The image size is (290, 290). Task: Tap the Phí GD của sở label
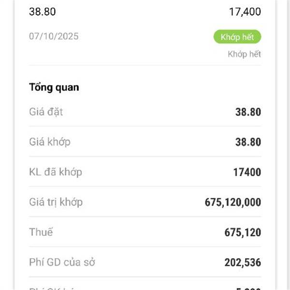[x=62, y=262]
